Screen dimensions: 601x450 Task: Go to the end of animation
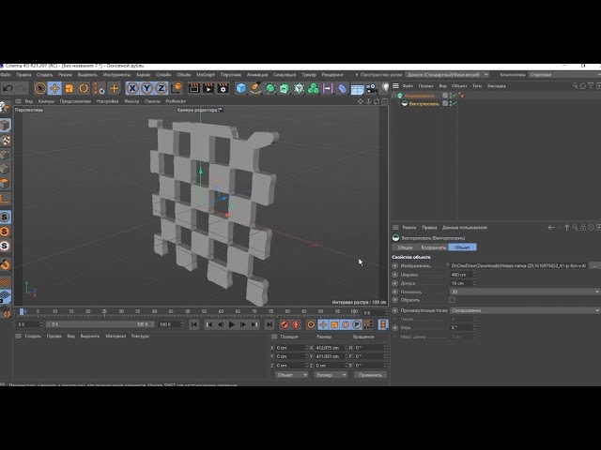270,325
